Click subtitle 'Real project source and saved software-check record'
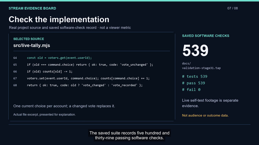This screenshot has height=145, width=259. tap(53, 28)
